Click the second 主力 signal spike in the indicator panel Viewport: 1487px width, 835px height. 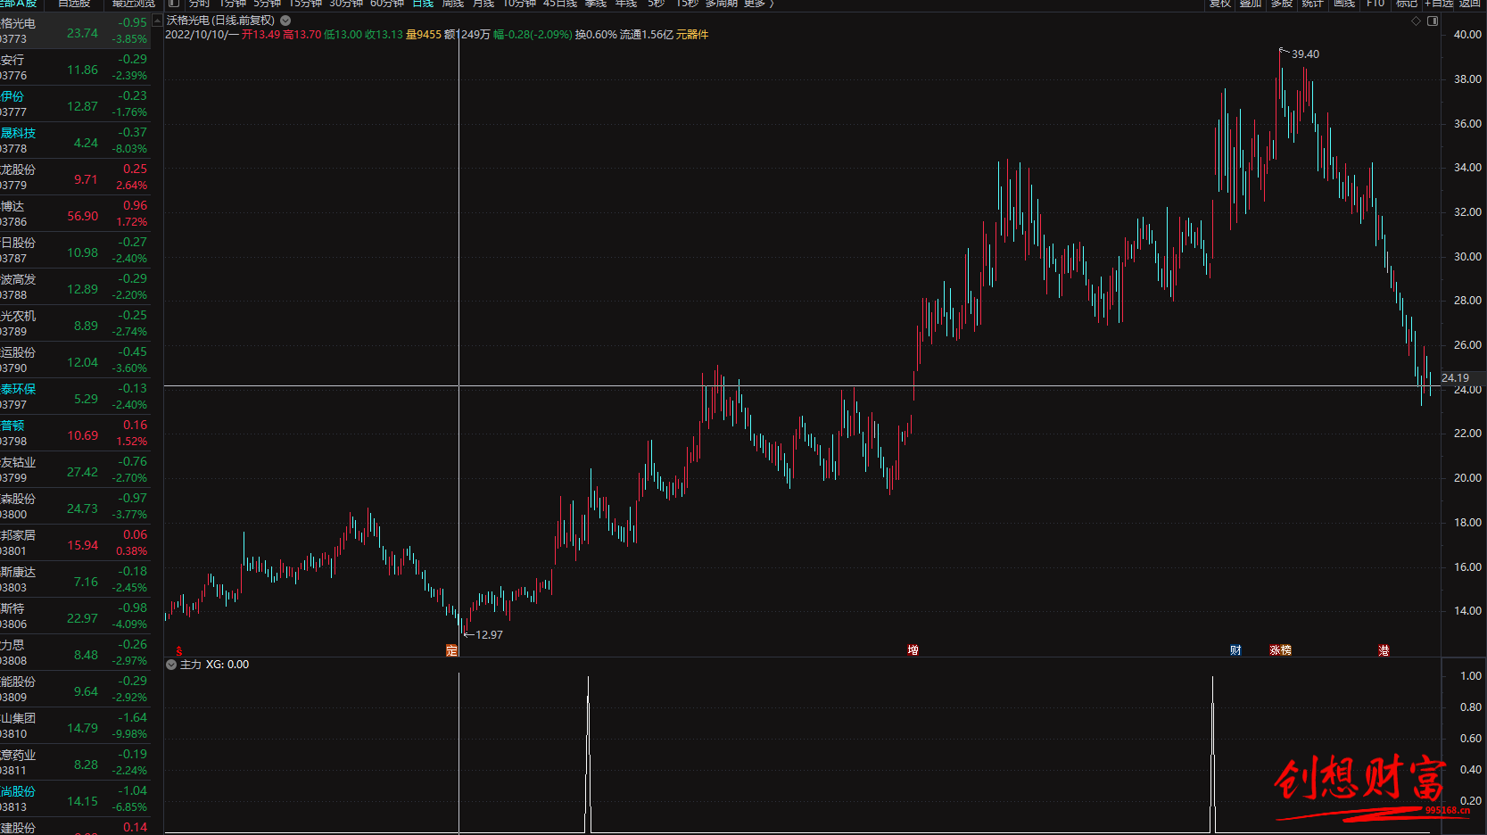(x=1212, y=754)
